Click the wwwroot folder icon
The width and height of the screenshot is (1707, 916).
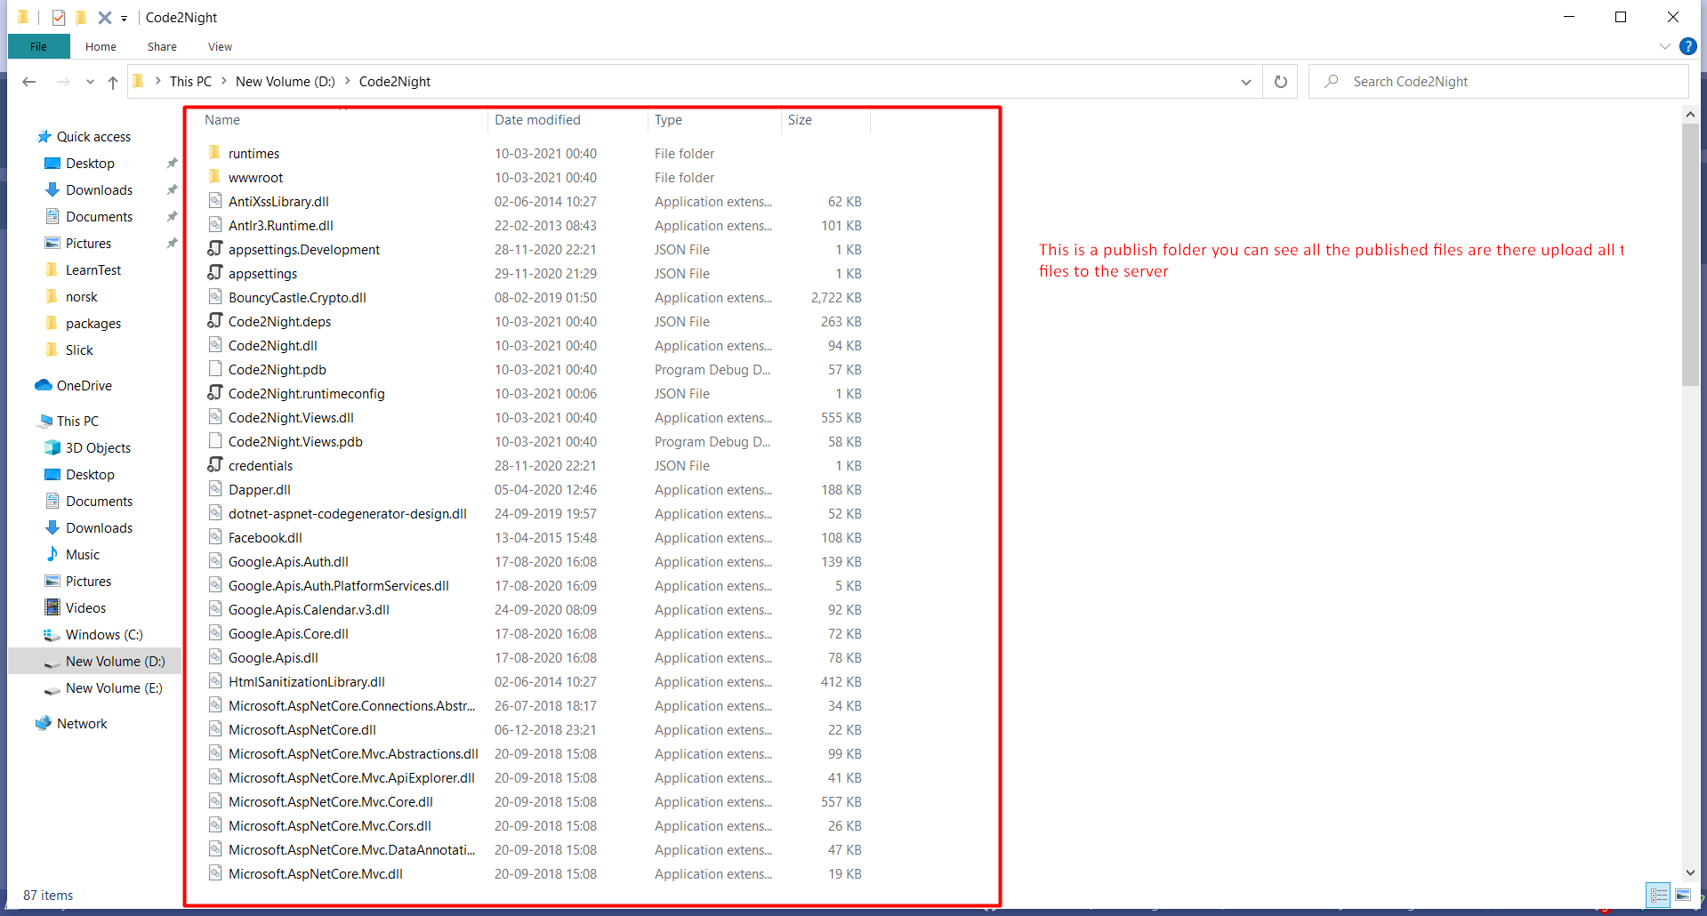(214, 177)
